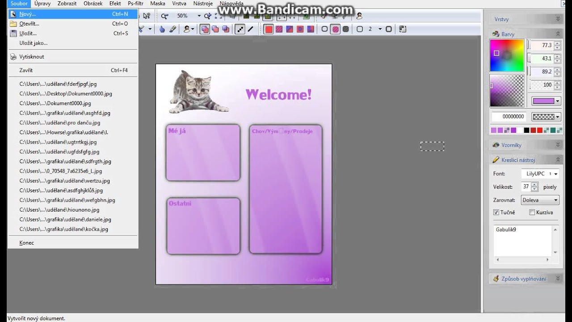Open the outline width 2 dropdown
Screen dimensions: 572x322
(x=380, y=29)
